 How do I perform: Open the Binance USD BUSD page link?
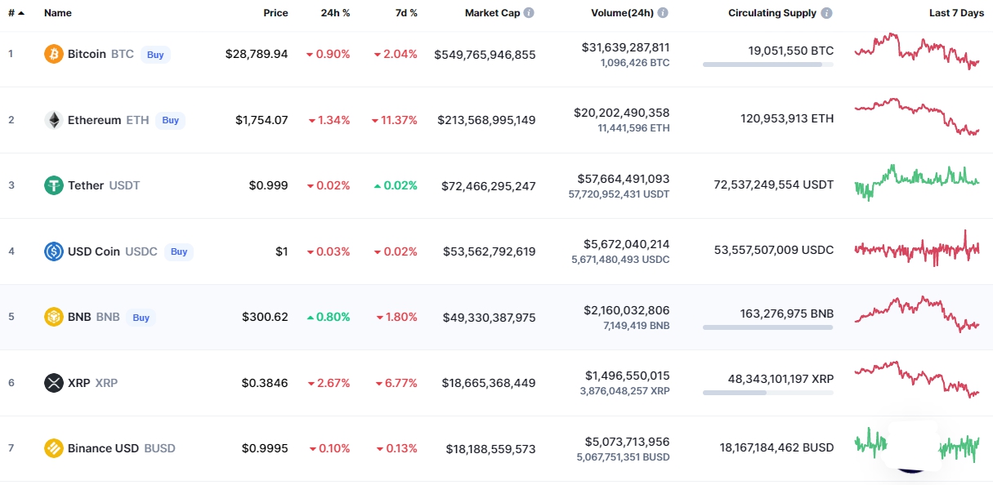[x=122, y=448]
